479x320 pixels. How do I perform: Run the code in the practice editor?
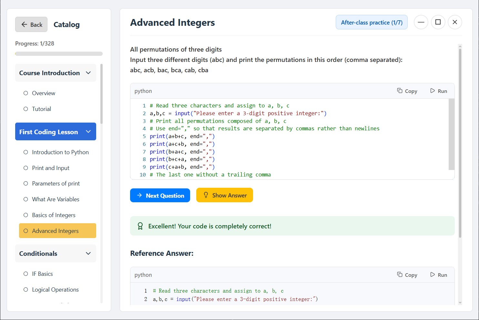click(x=439, y=91)
